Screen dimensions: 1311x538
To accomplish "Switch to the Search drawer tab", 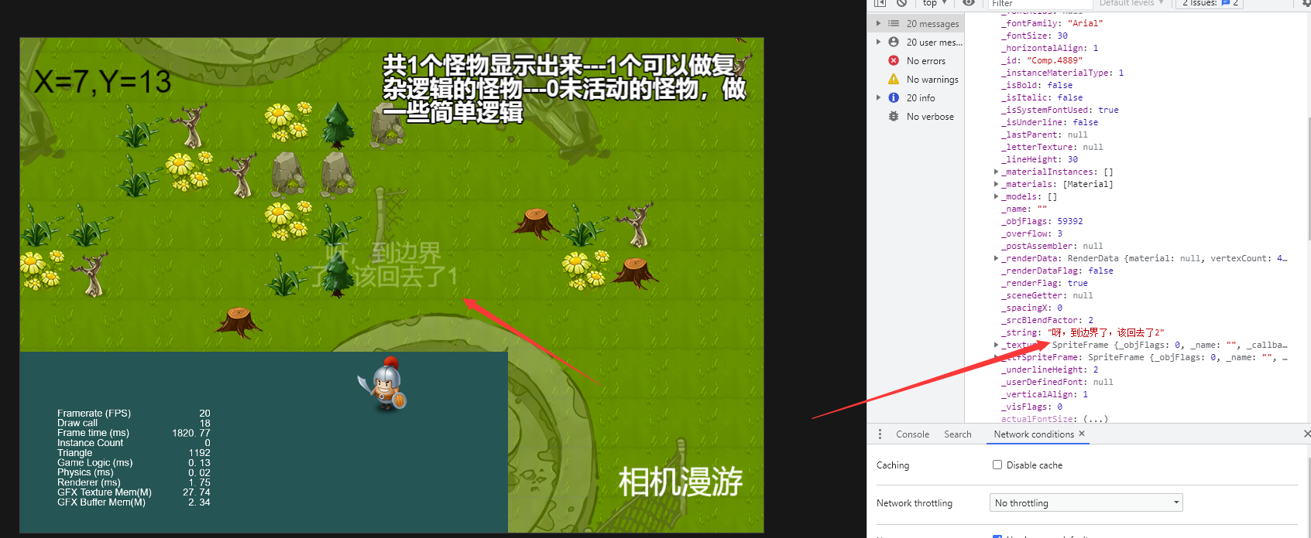I will tap(957, 434).
